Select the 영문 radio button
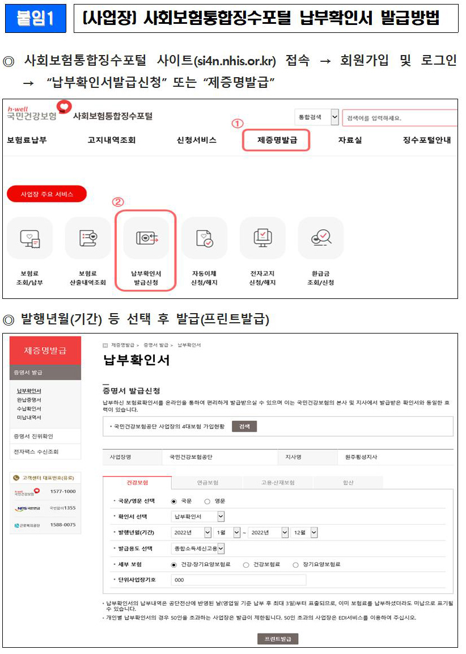Image resolution: width=466 pixels, height=654 pixels. point(207,501)
